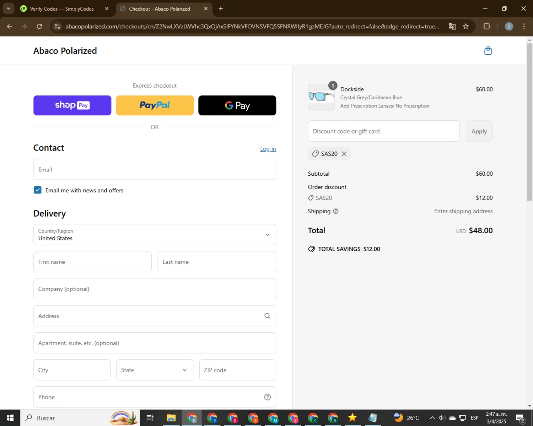
Task: Open the Chrome three-dot menu
Action: coord(524,26)
